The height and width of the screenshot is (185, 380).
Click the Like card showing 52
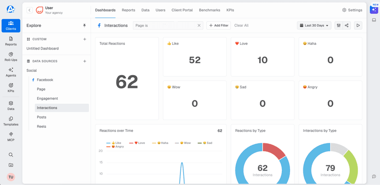(x=195, y=57)
